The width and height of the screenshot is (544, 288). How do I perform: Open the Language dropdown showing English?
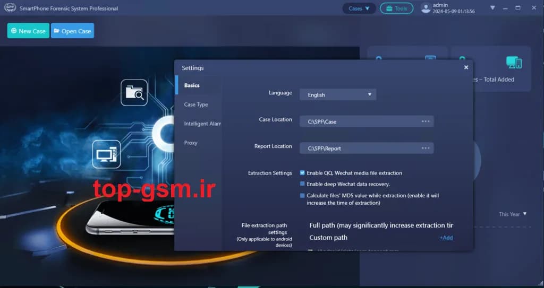(338, 94)
